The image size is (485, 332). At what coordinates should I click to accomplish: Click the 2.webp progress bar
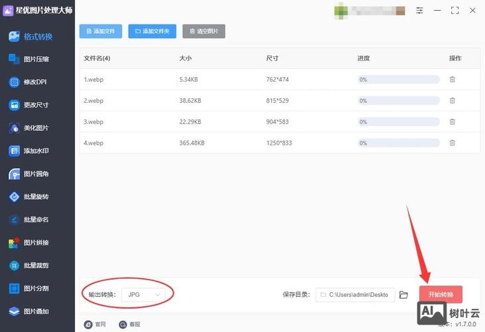[399, 100]
